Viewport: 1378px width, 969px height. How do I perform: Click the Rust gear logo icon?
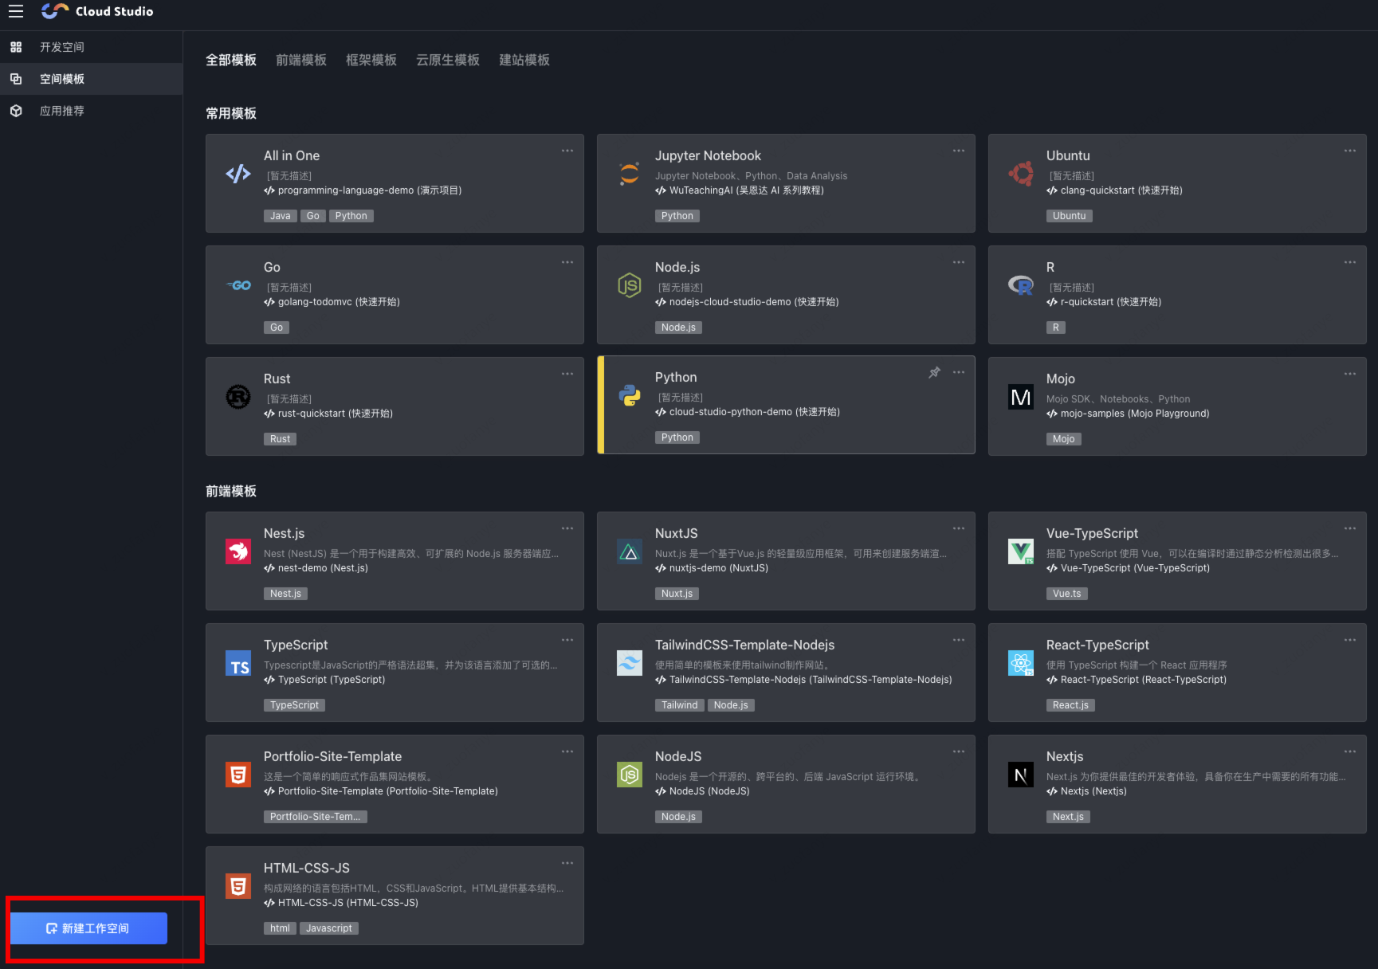point(238,397)
